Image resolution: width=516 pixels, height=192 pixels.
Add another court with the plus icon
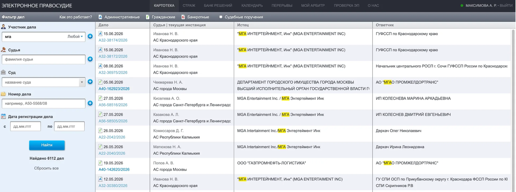coord(90,82)
